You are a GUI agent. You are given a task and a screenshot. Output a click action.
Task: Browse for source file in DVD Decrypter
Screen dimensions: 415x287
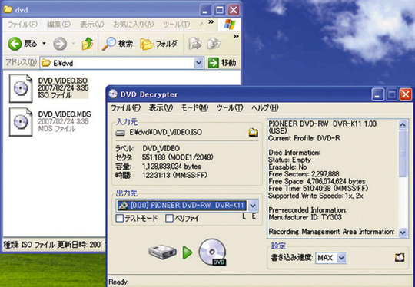click(x=254, y=132)
